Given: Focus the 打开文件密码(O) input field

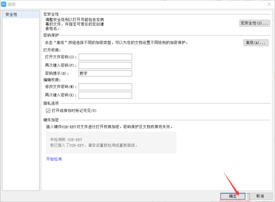Looking at the screenshot, I should tap(105, 57).
